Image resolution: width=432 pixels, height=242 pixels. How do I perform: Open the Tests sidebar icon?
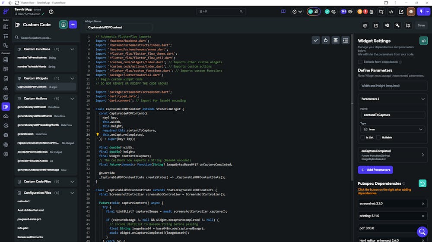[6, 126]
